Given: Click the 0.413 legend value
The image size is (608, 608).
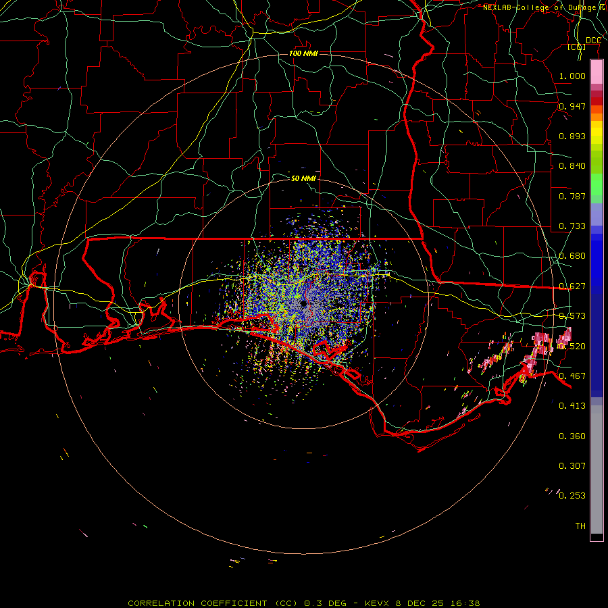Looking at the screenshot, I should click(x=572, y=406).
